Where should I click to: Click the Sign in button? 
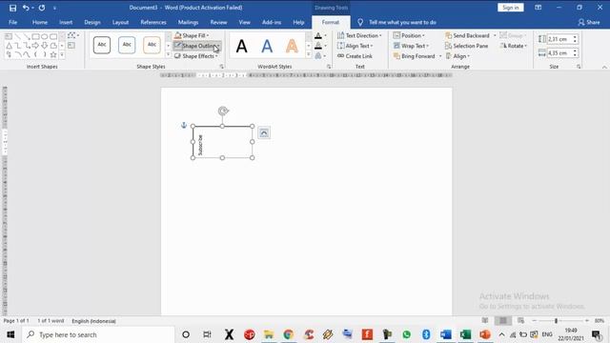pos(511,8)
